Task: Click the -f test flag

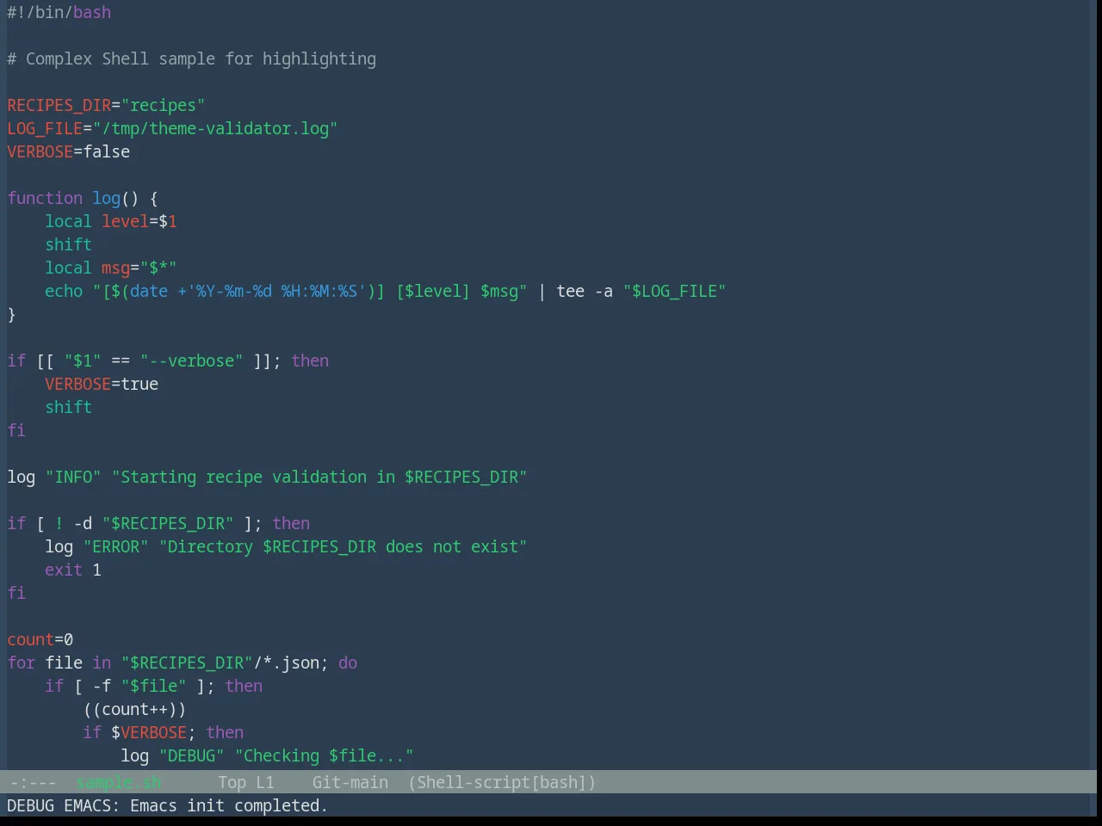Action: point(102,686)
